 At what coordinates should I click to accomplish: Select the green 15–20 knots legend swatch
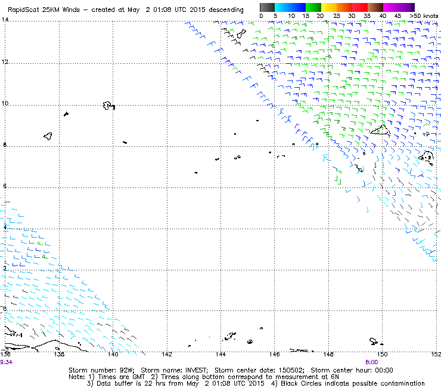tap(313, 7)
